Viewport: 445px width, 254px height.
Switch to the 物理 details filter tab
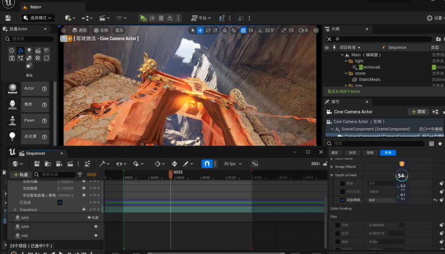point(370,153)
